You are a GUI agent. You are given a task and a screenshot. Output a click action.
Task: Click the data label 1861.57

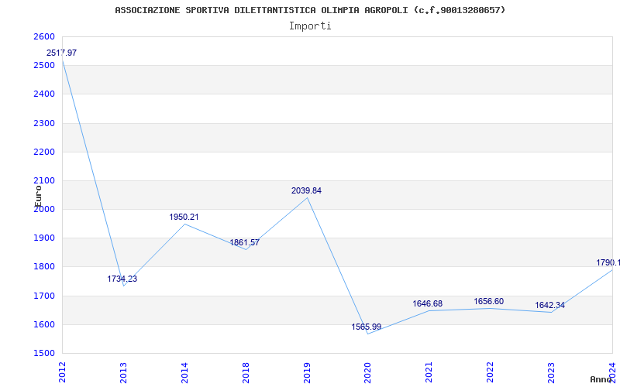244,242
